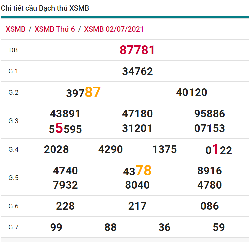Open the XSMB Thứ 6 link
The width and height of the screenshot is (252, 242).
click(x=55, y=29)
